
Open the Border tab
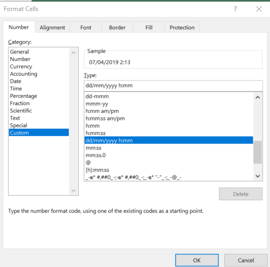pos(117,27)
